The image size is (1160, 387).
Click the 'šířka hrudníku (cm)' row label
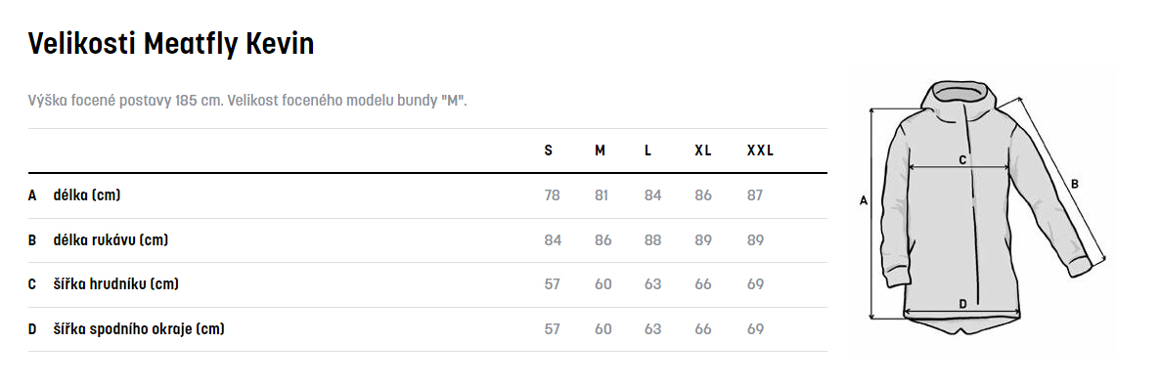tap(115, 284)
